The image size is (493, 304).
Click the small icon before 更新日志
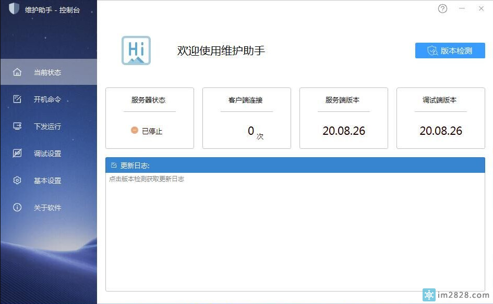(x=114, y=166)
